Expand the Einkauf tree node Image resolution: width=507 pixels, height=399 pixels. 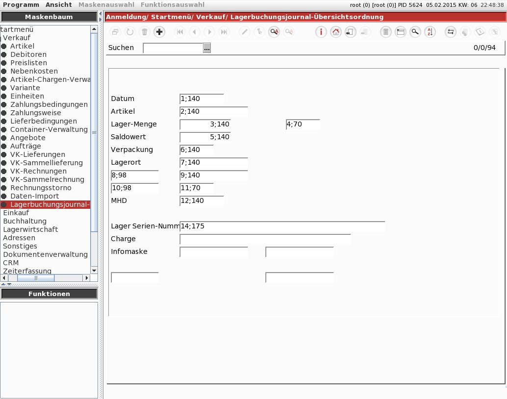16,213
